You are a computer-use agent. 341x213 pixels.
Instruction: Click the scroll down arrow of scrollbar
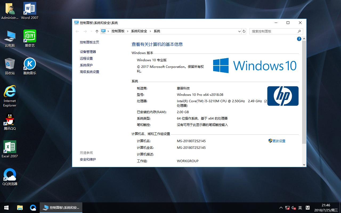tap(304, 165)
